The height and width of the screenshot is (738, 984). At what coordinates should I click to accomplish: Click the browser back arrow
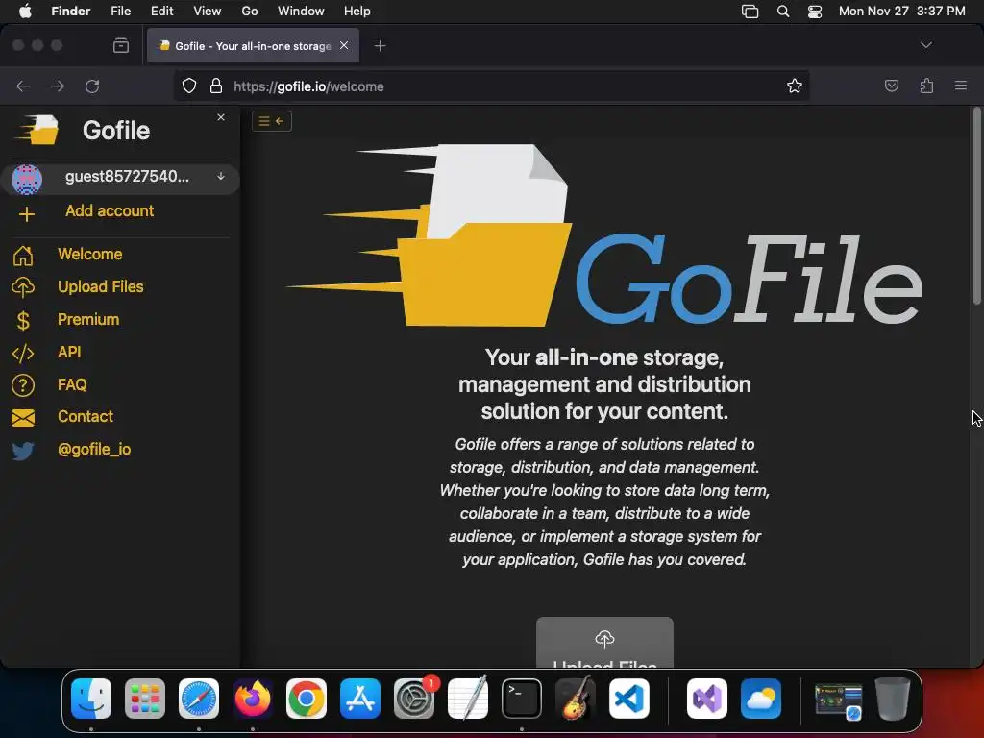point(23,86)
